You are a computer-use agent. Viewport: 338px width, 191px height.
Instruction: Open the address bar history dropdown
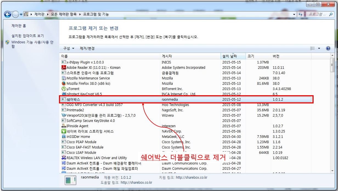point(294,14)
